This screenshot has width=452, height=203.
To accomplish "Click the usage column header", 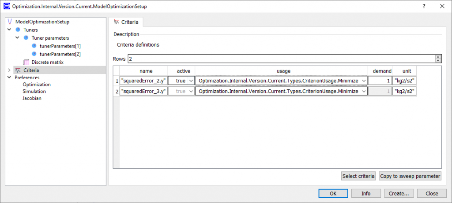I will (281, 71).
